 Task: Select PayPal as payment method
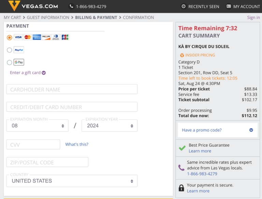10,50
